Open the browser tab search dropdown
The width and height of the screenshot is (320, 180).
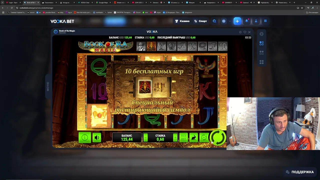click(x=2, y=2)
